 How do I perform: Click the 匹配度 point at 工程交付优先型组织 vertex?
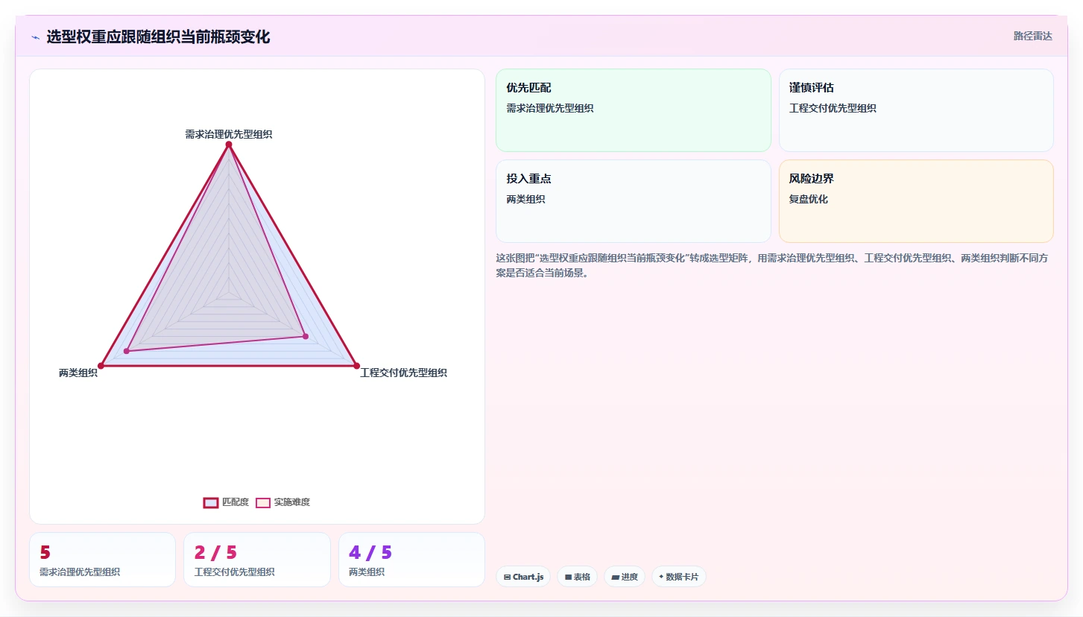[x=356, y=366]
